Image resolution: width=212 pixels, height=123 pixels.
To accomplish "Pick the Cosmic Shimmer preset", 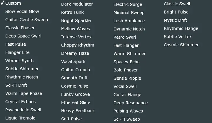I will [x=181, y=45].
